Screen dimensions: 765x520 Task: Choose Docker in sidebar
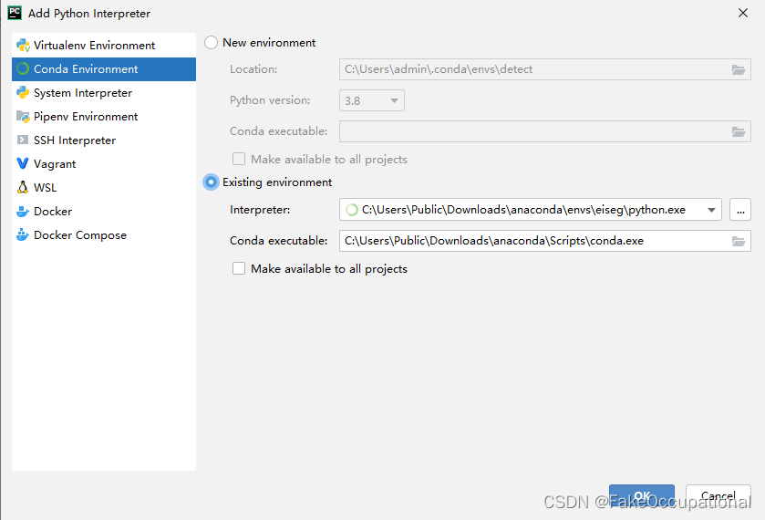[x=104, y=211]
